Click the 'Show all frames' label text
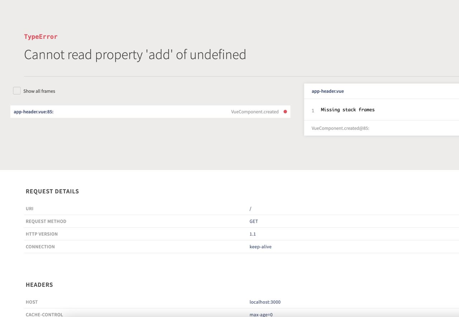The image size is (459, 317). pyautogui.click(x=39, y=91)
